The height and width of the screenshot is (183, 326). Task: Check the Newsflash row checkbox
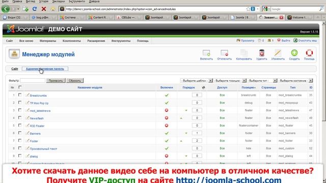[20, 117]
